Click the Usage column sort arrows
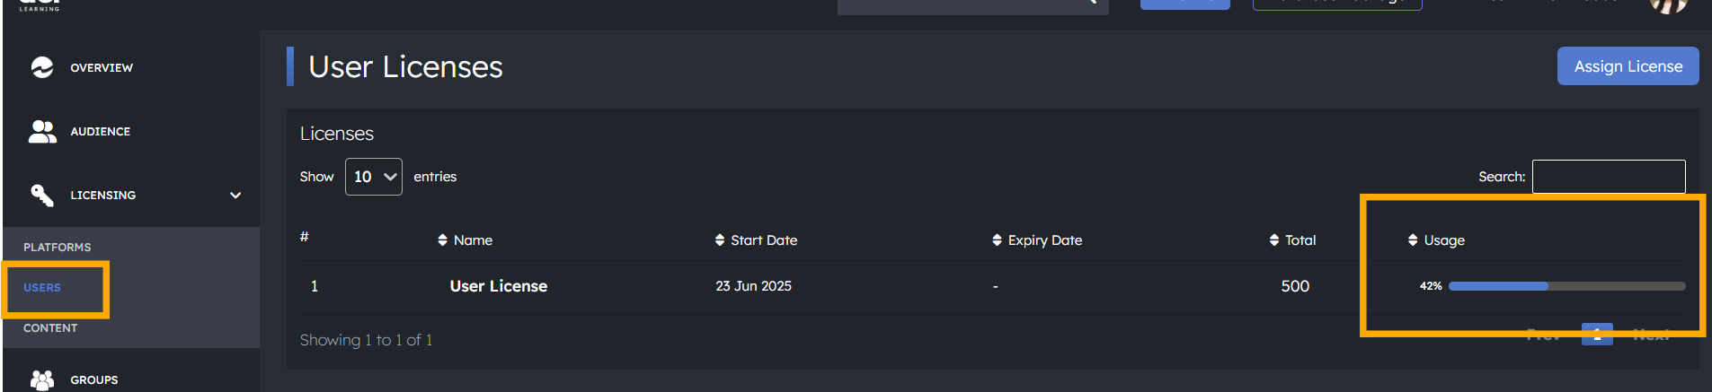This screenshot has width=1712, height=392. pyautogui.click(x=1413, y=240)
